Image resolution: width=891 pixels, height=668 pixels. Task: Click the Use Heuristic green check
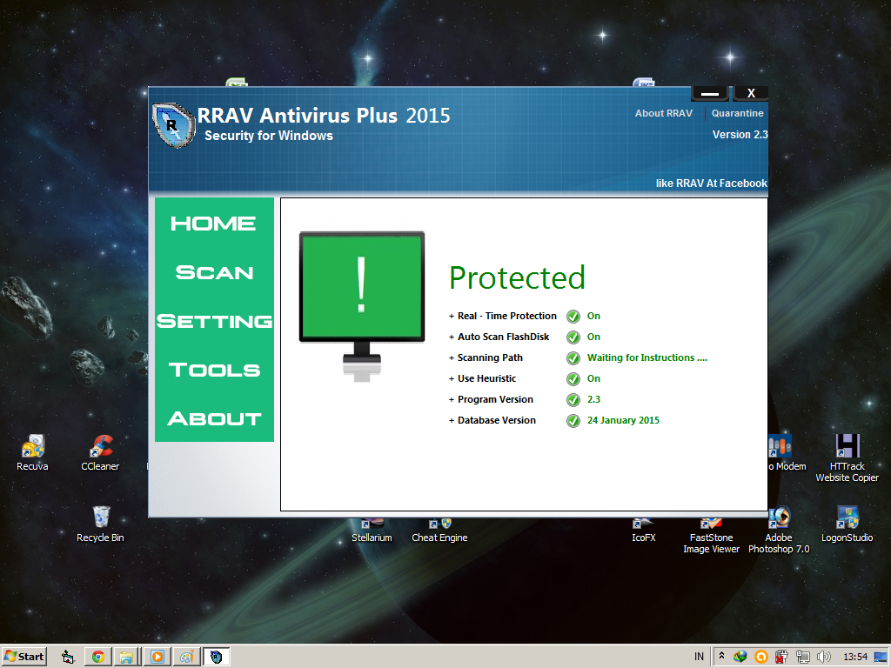pyautogui.click(x=573, y=378)
